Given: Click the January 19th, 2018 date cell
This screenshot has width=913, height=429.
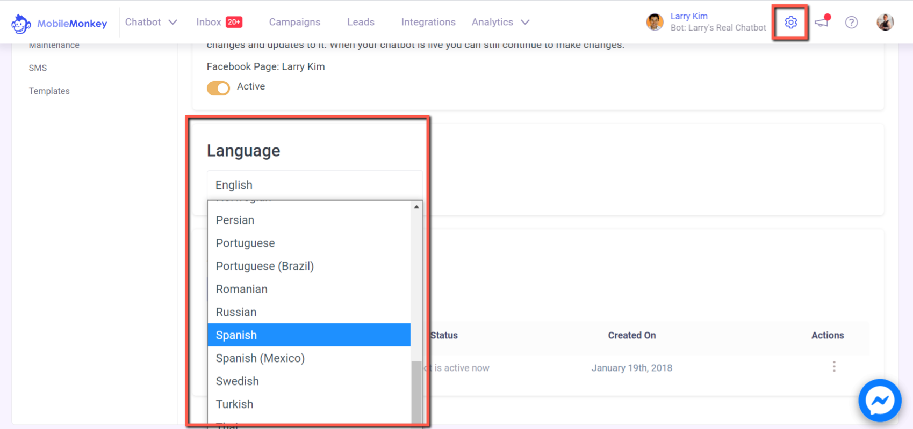Looking at the screenshot, I should tap(632, 368).
